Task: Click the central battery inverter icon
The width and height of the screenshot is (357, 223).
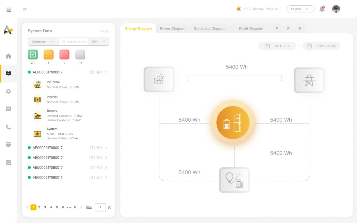Action: pos(233,122)
